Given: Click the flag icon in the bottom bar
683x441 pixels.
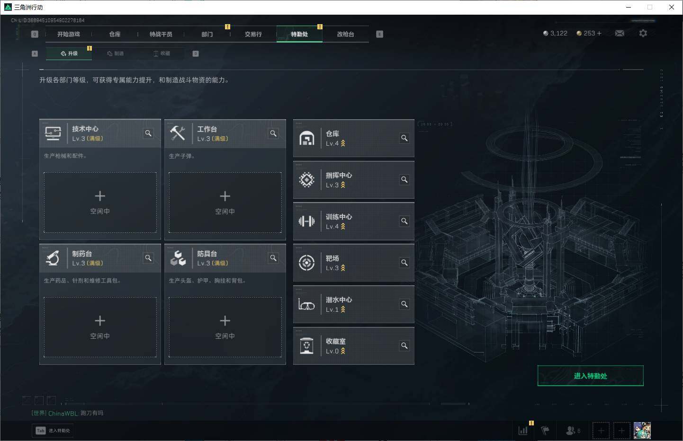Looking at the screenshot, I should click(x=545, y=431).
